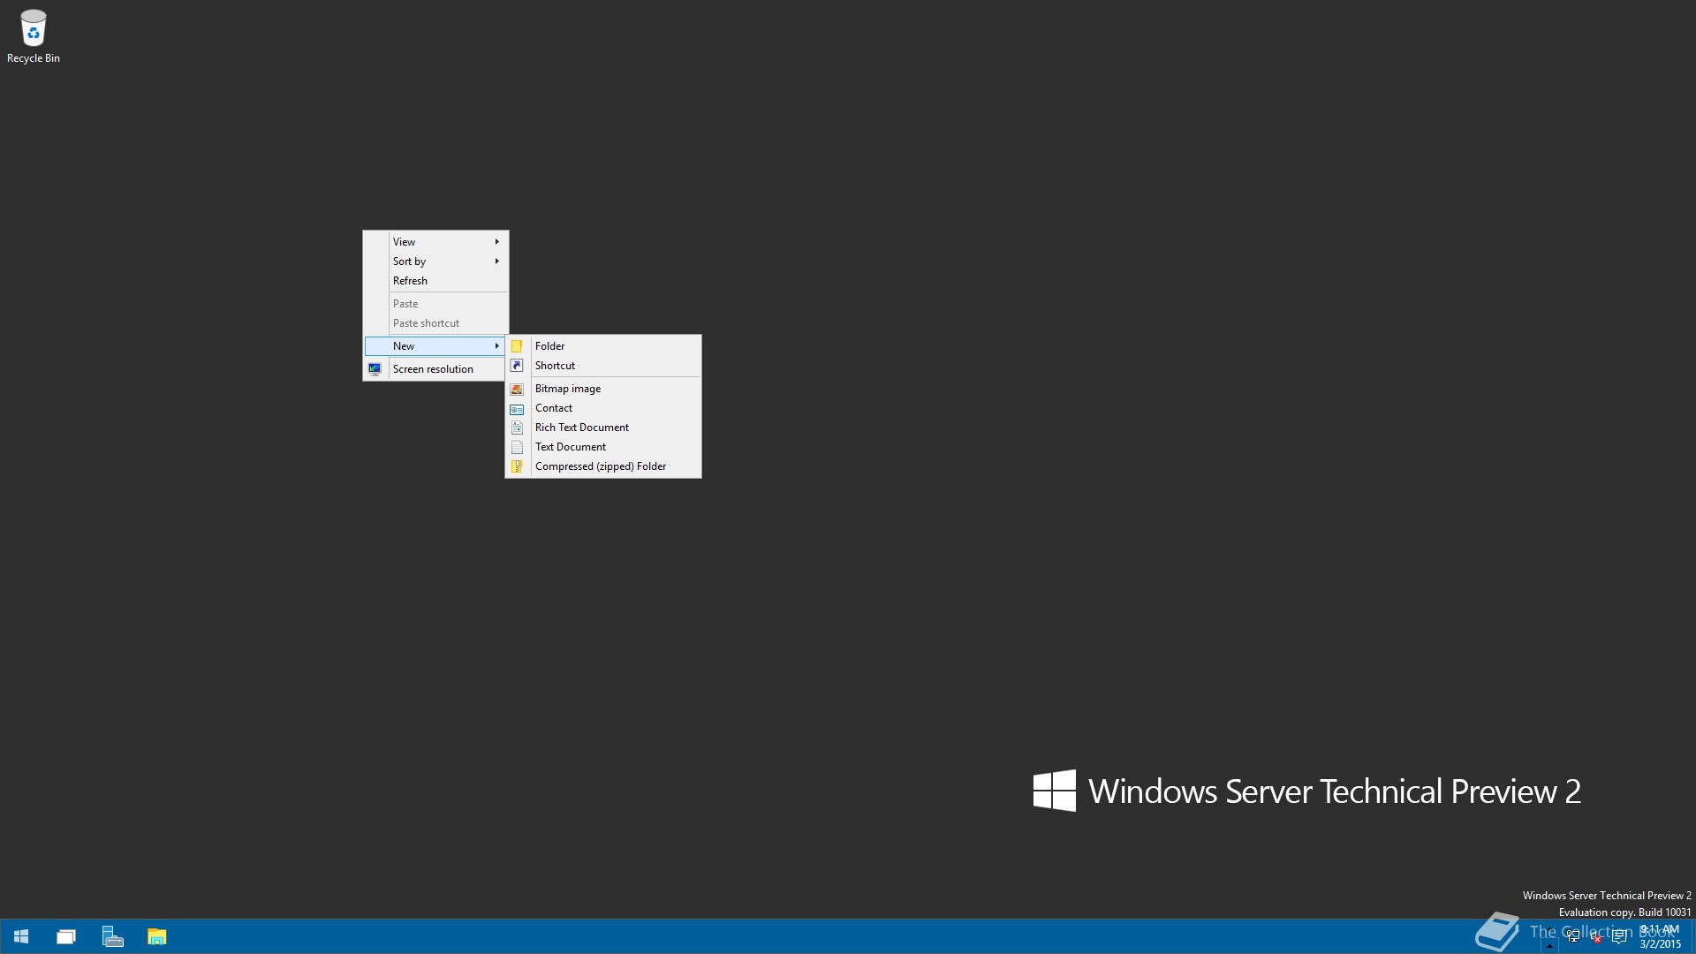Click the taskbar clock showing 3/2/2015
This screenshot has height=954, width=1696.
click(1661, 936)
